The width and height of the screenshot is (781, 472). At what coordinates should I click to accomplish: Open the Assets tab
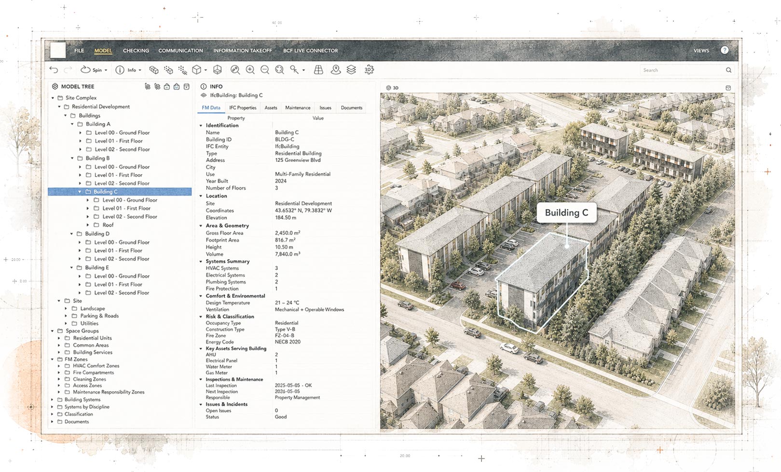[x=271, y=108]
